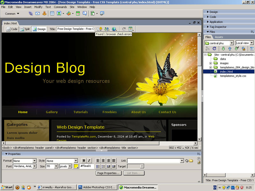Open the Style dropdown
255x191 pixels.
(x=76, y=161)
